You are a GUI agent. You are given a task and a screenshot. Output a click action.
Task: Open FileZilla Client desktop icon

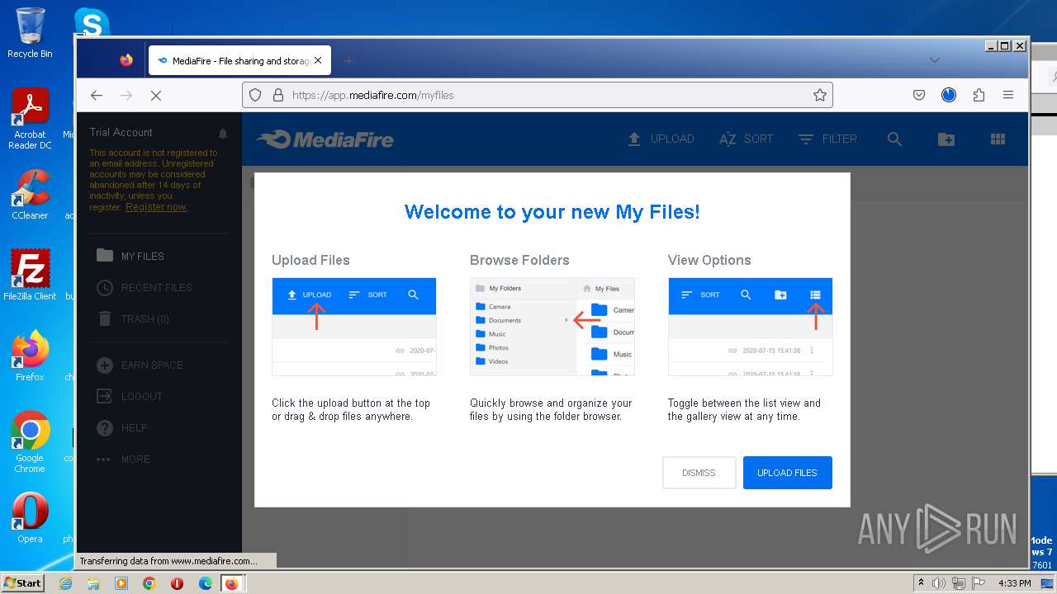coord(30,275)
